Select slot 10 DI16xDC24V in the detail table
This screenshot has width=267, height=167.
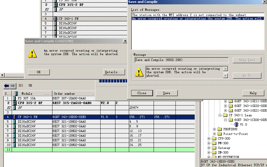99,145
